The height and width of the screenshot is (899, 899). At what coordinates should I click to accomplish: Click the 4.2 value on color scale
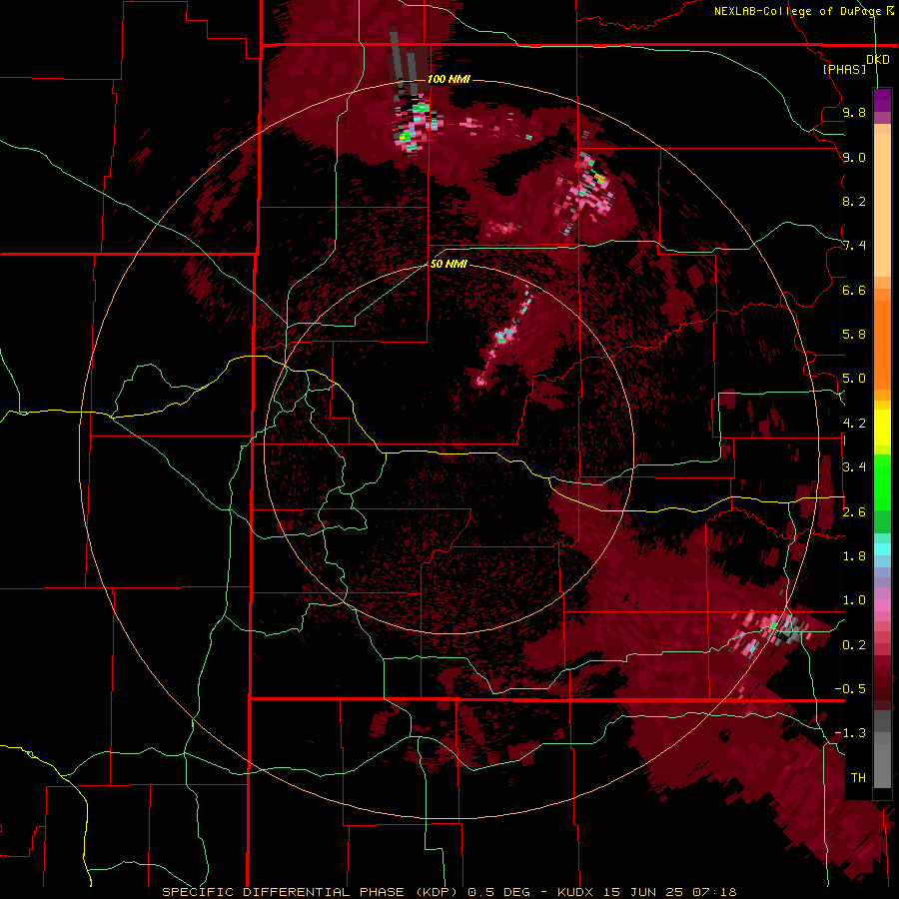tap(854, 424)
